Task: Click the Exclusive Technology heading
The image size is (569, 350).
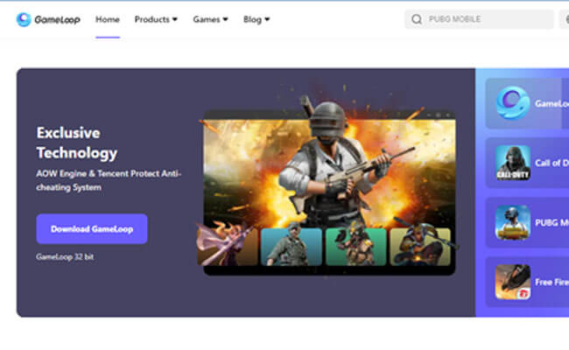Action: (77, 143)
